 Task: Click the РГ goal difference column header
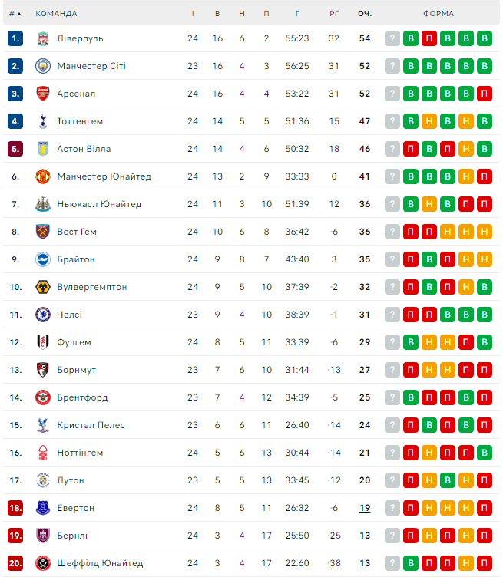[x=333, y=13]
